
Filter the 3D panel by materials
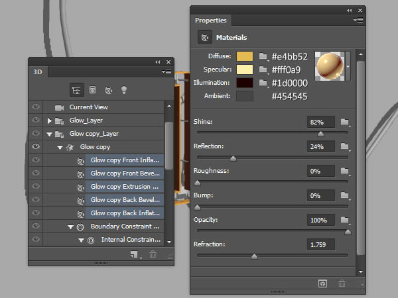tap(108, 90)
